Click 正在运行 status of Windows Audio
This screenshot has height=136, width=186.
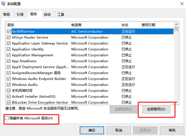(128, 84)
